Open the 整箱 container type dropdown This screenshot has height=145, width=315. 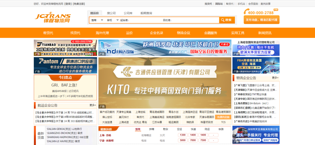97,20
